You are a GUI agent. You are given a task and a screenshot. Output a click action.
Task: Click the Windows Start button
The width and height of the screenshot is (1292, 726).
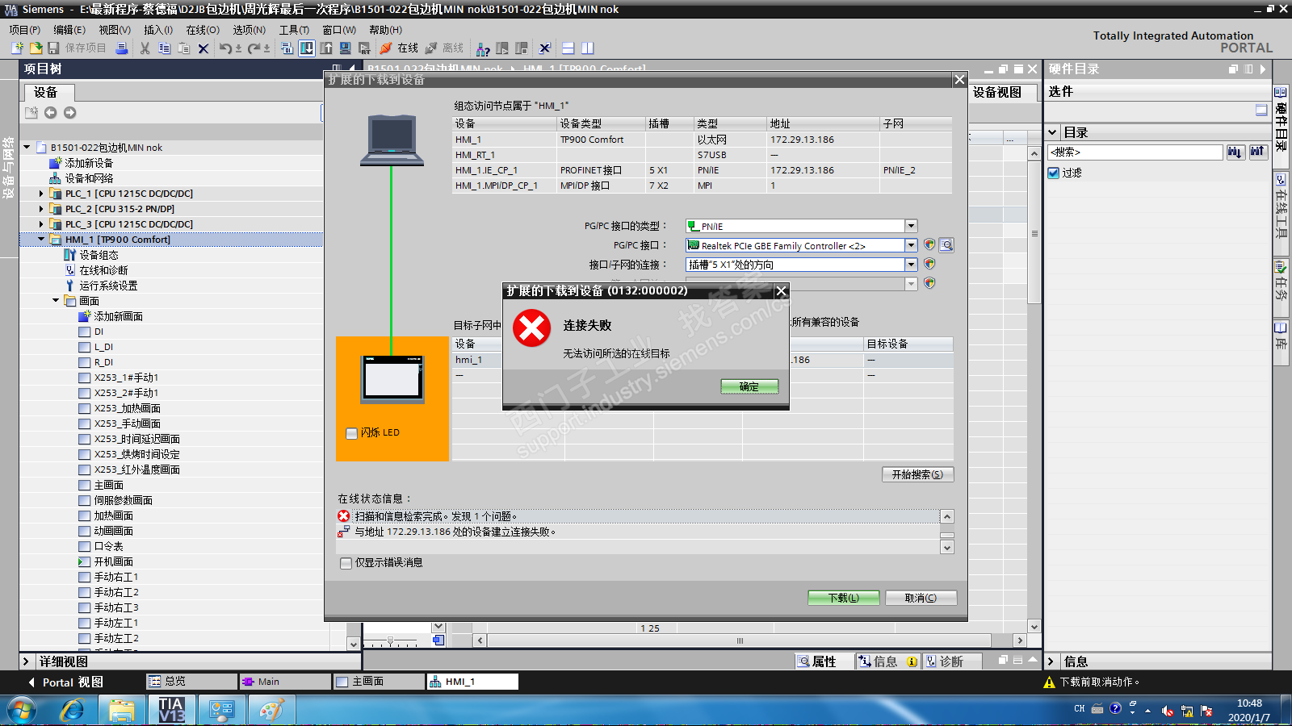[23, 711]
